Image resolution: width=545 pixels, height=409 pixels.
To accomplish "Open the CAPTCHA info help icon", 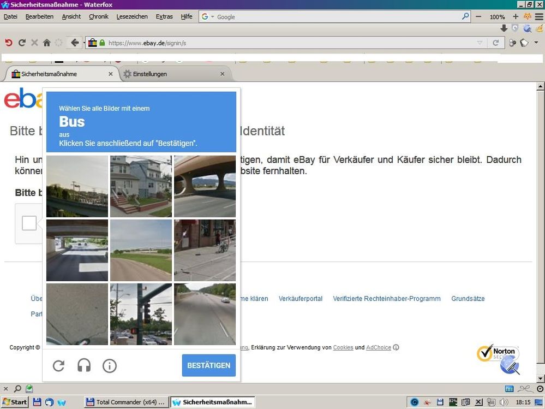I will pos(110,365).
